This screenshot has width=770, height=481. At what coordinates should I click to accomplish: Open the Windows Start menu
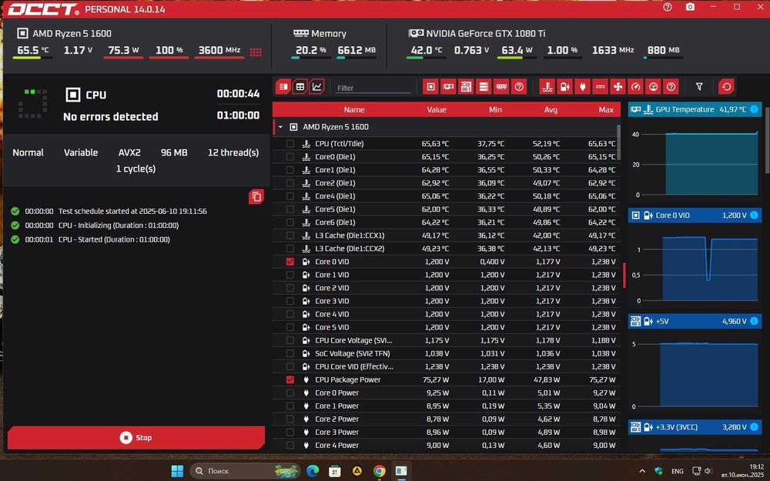[177, 471]
